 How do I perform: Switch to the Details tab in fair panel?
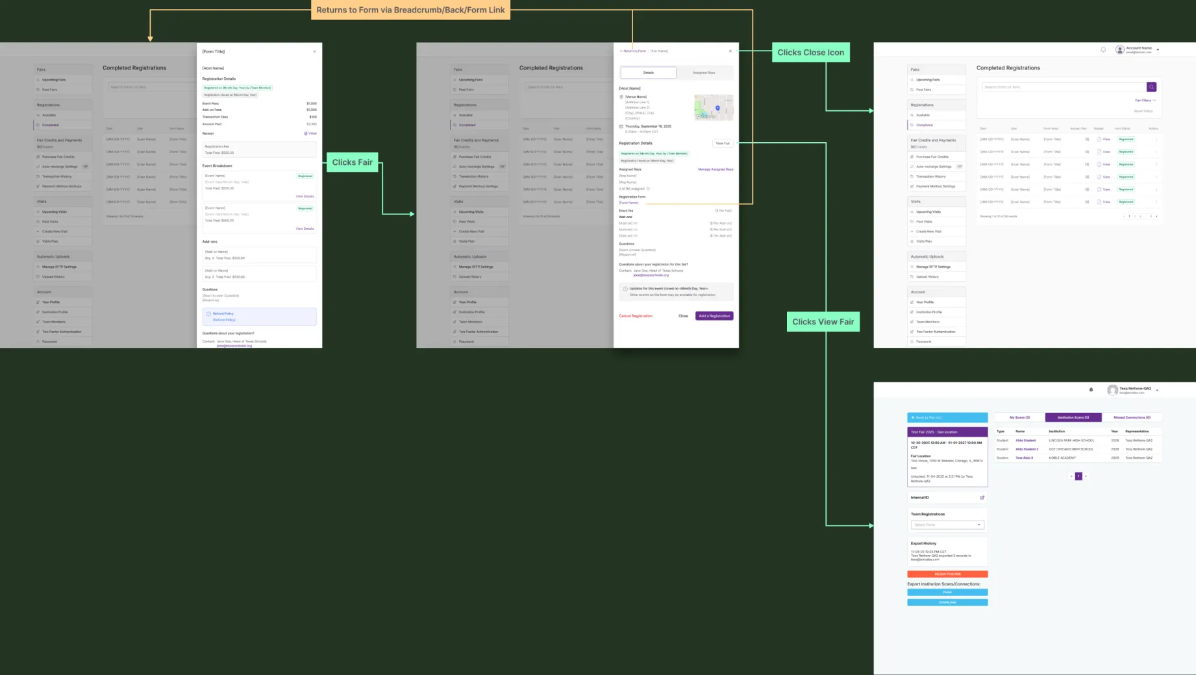[648, 73]
